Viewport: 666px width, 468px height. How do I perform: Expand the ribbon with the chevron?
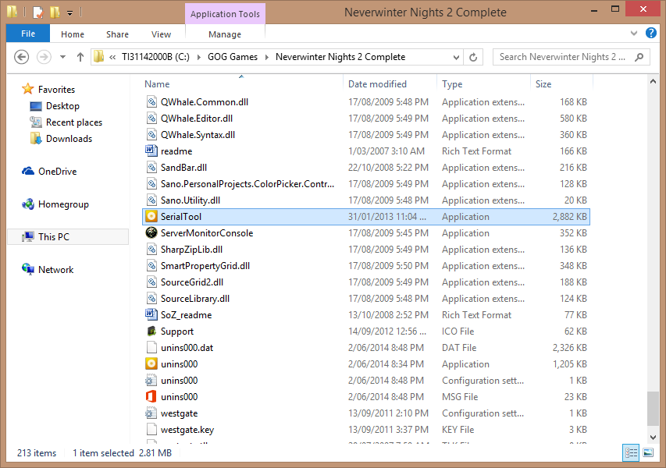point(634,33)
